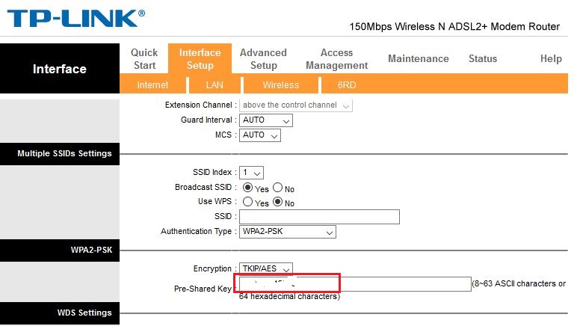
Task: Open the Help tab
Action: point(550,58)
